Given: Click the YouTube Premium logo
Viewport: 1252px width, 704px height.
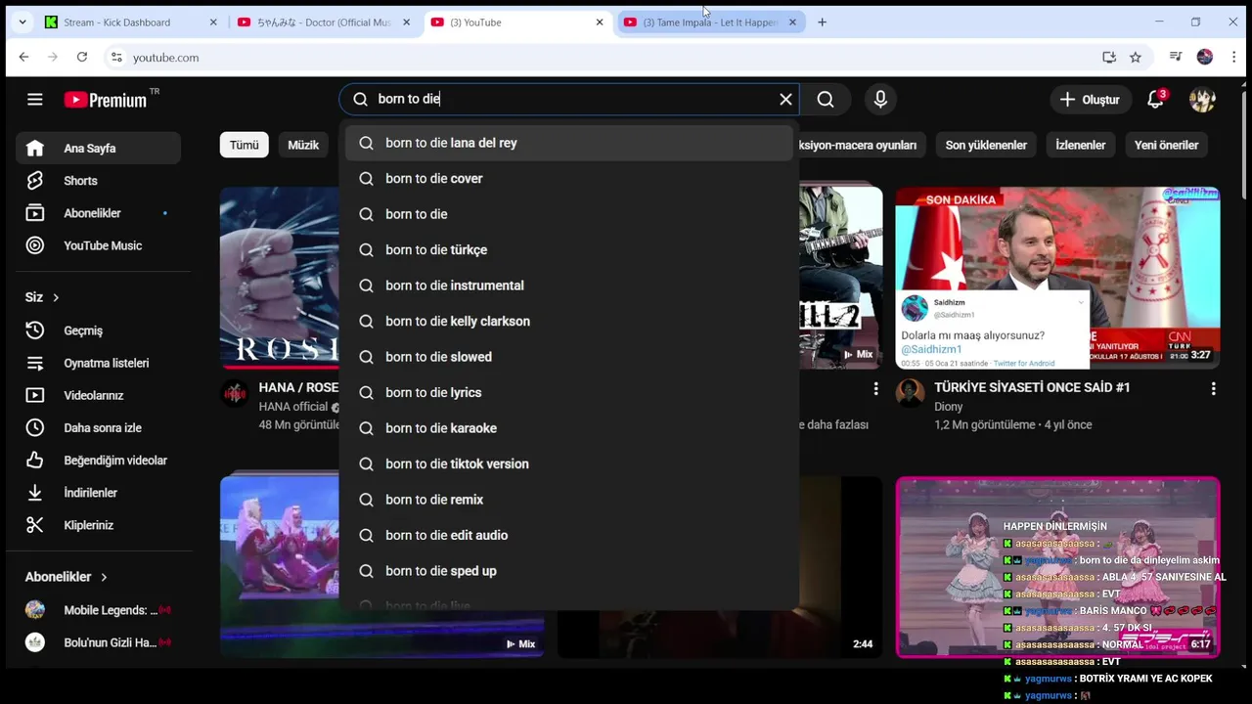Looking at the screenshot, I should pyautogui.click(x=105, y=100).
